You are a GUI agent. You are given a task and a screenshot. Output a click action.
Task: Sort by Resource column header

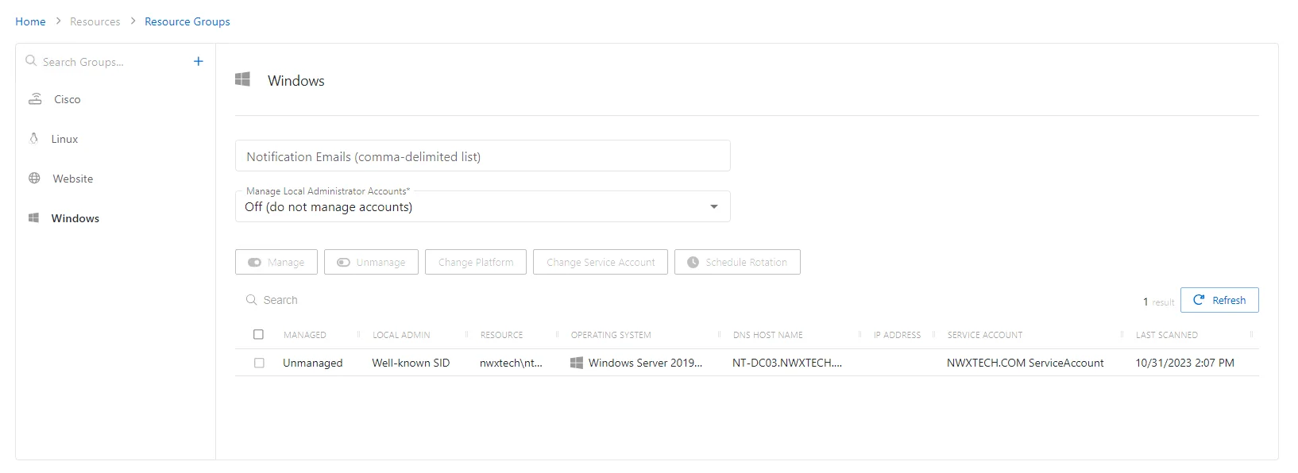point(501,335)
